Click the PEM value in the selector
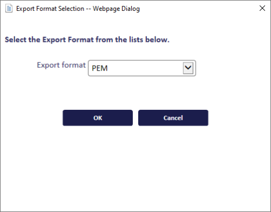 pyautogui.click(x=100, y=68)
